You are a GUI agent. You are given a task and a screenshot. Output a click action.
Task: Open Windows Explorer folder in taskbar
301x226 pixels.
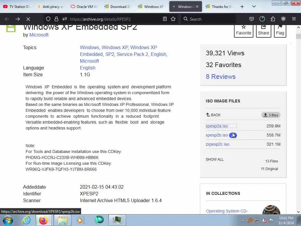(63, 220)
